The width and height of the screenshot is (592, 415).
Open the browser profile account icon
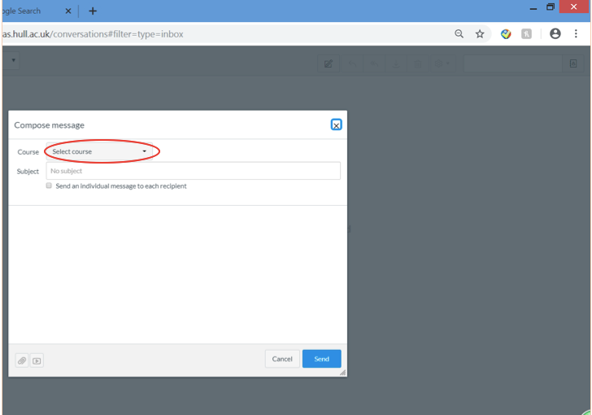click(555, 33)
